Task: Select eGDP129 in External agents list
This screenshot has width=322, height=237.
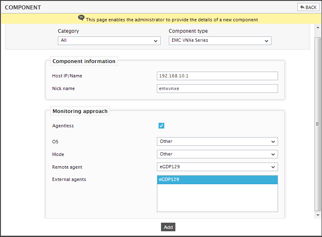Action: pos(217,179)
